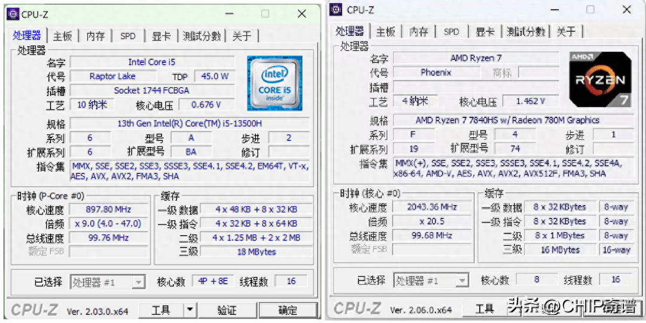Click the 0.676 V core voltage value
Image resolution: width=646 pixels, height=323 pixels.
[206, 104]
